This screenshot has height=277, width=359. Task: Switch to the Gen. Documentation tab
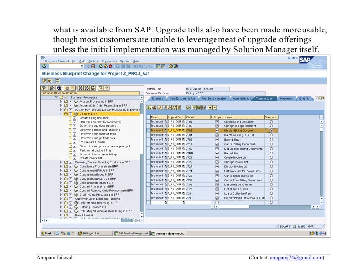point(182,99)
